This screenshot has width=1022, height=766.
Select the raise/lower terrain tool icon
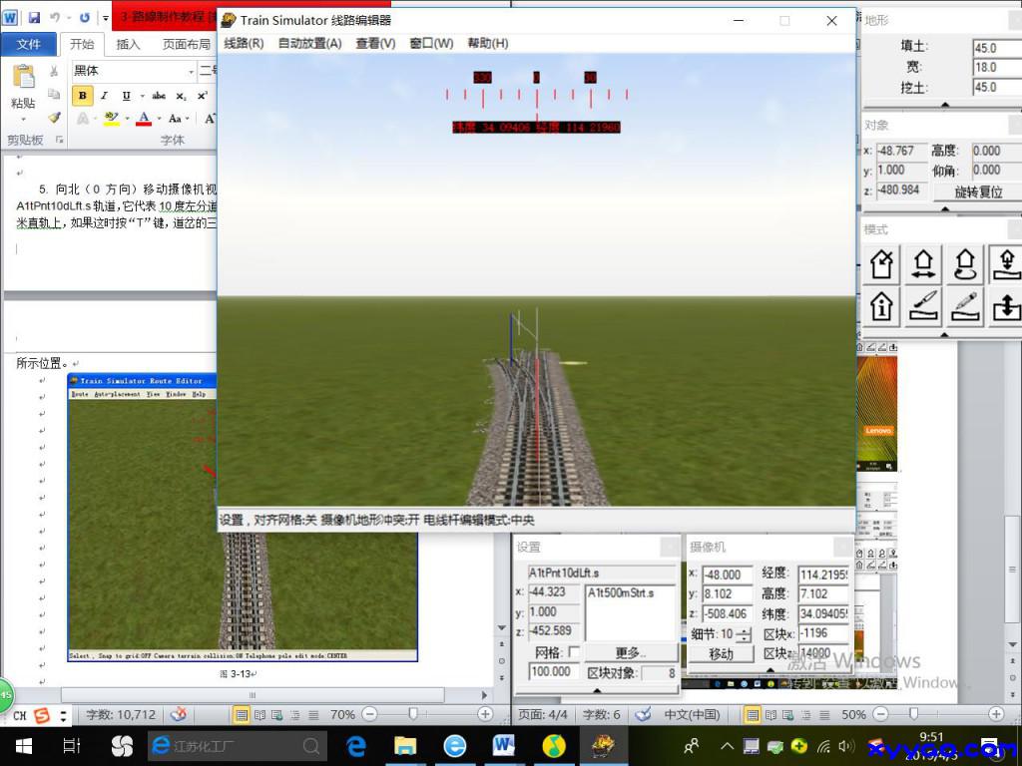click(x=1005, y=306)
